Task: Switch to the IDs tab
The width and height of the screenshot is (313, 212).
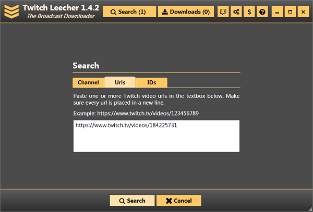Action: click(152, 82)
